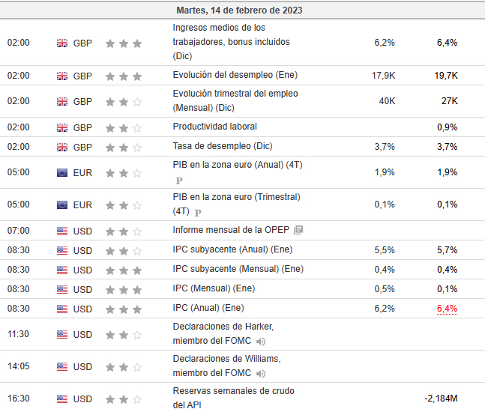Open the Evolución trimestral del empleo event
Screen dimensions: 485x412
coord(235,100)
